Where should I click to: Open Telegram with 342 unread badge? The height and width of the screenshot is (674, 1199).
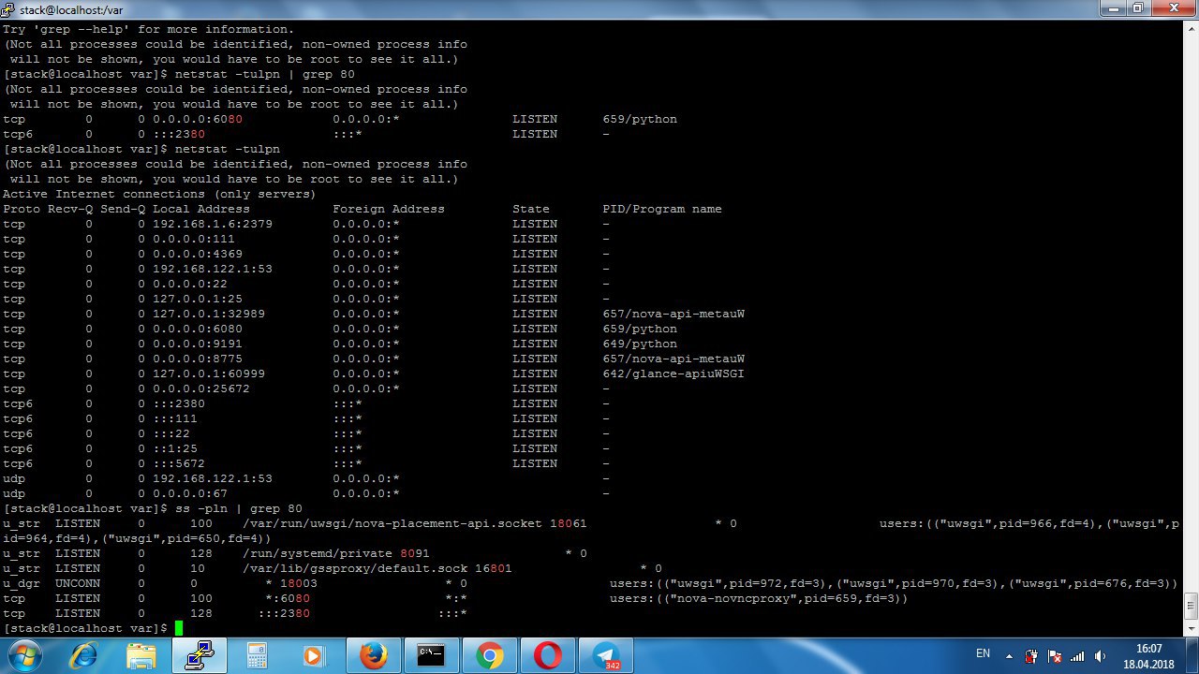[x=606, y=655]
